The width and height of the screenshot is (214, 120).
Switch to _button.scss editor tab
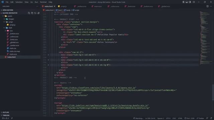[148, 6]
